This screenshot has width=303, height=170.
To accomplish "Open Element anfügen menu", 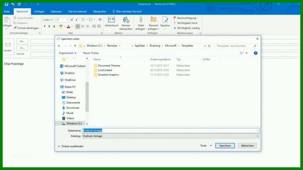I will point(154,23).
